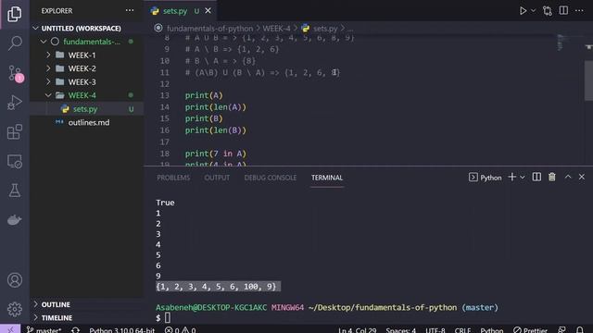This screenshot has height=333, width=593.
Task: Run the Python file with play button
Action: click(523, 10)
